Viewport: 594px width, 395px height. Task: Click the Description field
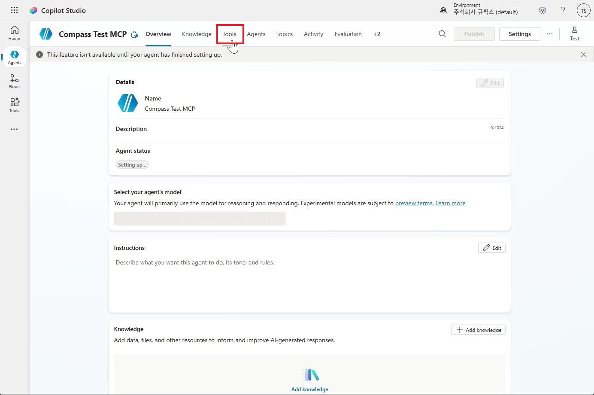pyautogui.click(x=310, y=129)
